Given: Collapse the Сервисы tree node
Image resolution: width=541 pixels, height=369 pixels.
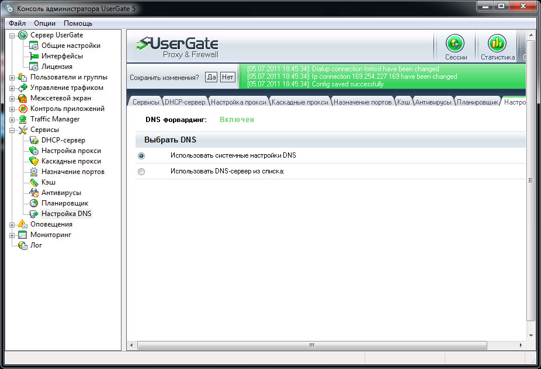Looking at the screenshot, I should coord(12,130).
